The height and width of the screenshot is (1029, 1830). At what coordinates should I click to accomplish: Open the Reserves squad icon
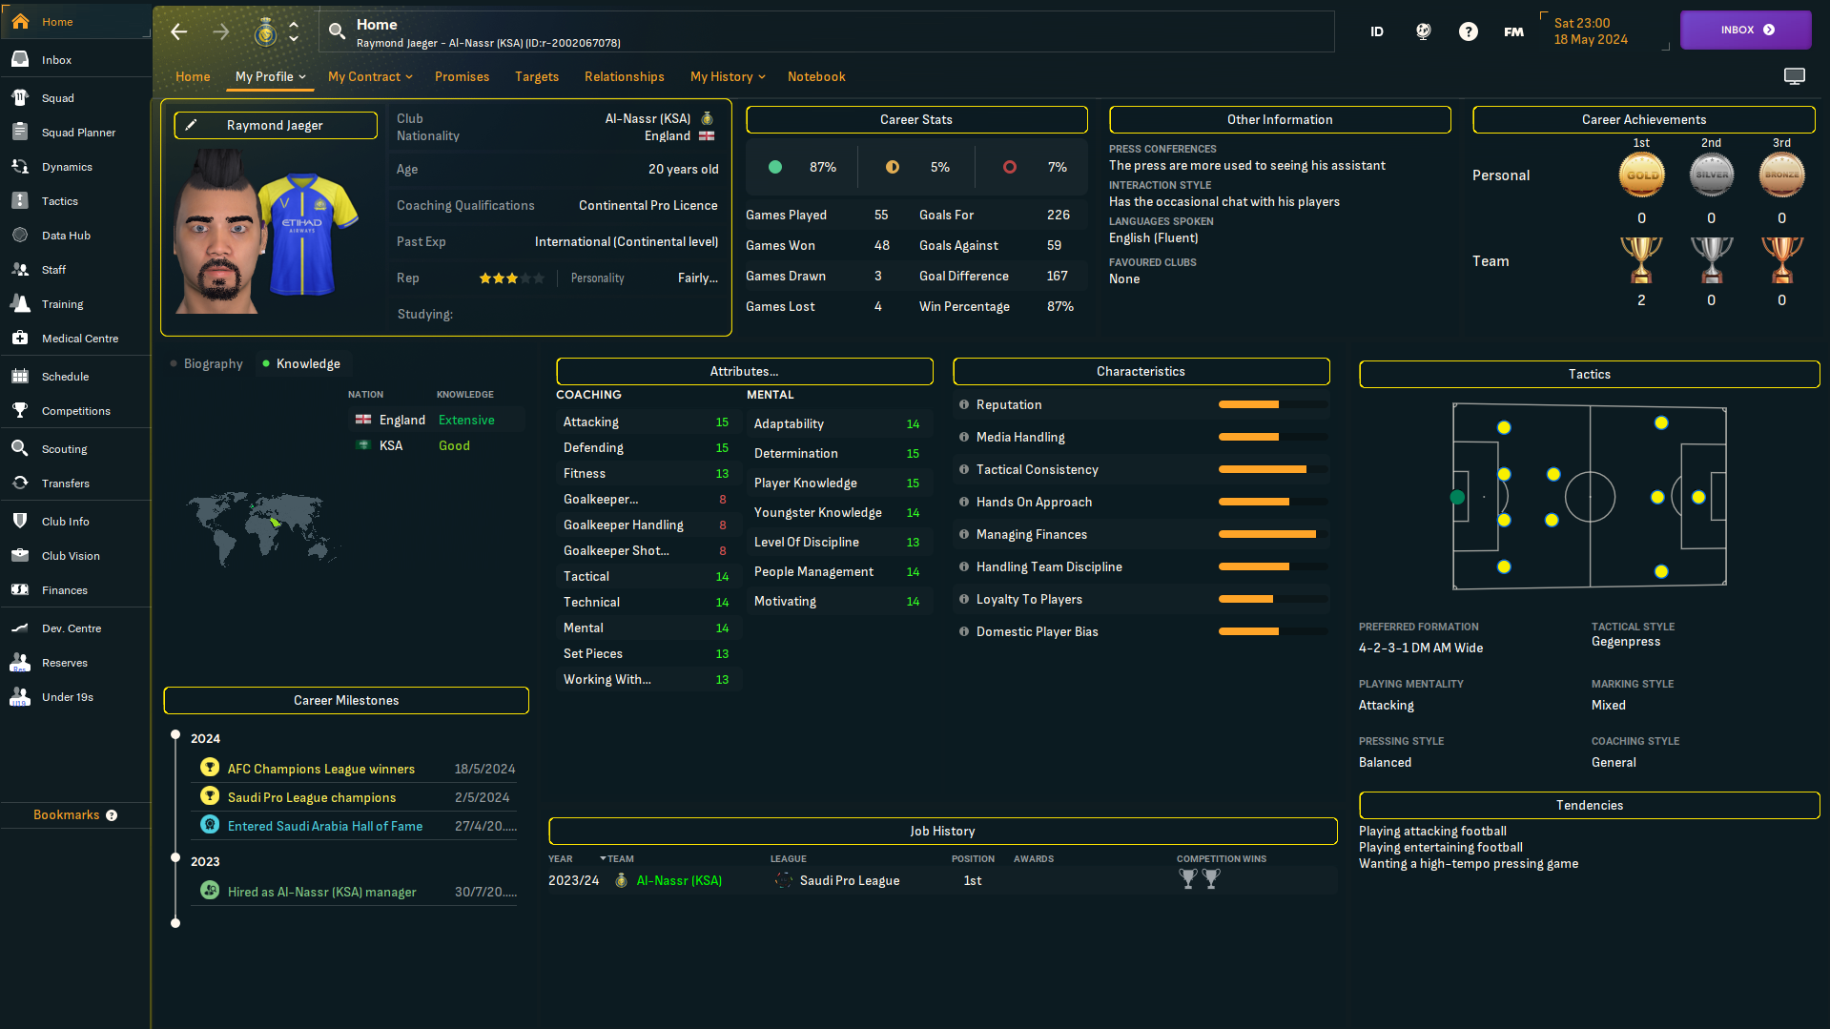20,662
